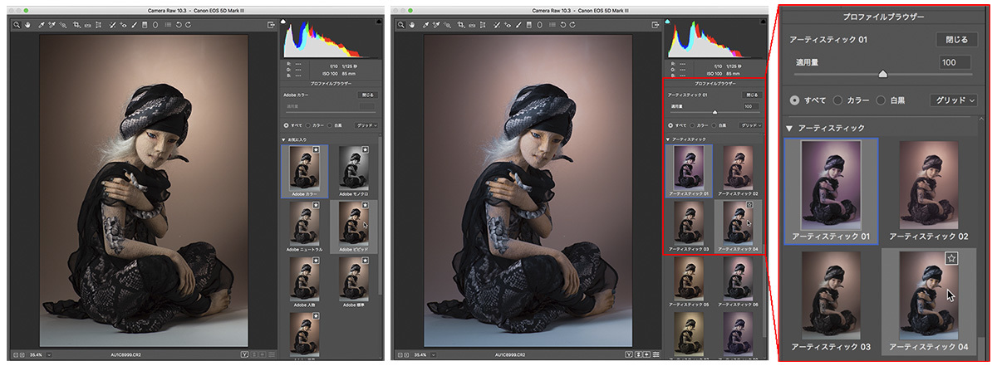This screenshot has height=366, width=997.
Task: Open グリッド dropdown in enlarged panel
Action: tap(953, 100)
